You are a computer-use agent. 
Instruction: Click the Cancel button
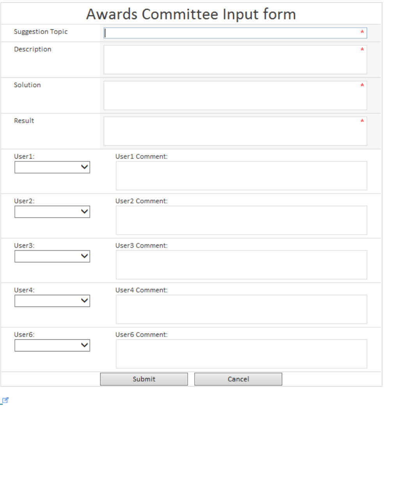(238, 379)
